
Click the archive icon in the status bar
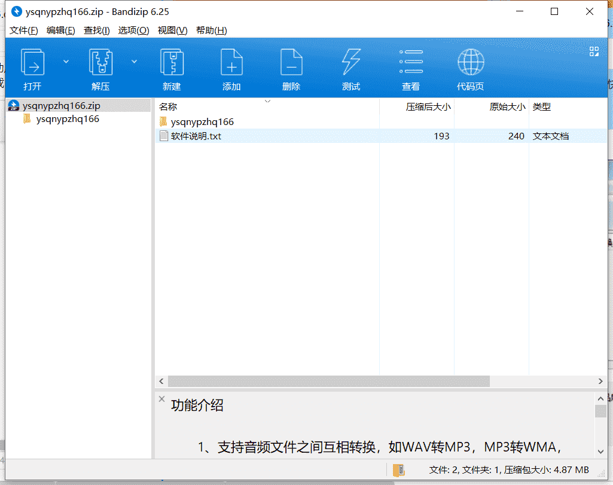pos(398,470)
